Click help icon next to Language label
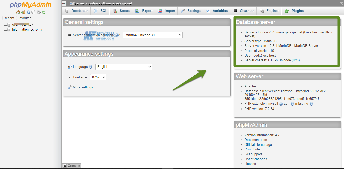The height and width of the screenshot is (169, 344). click(x=91, y=67)
